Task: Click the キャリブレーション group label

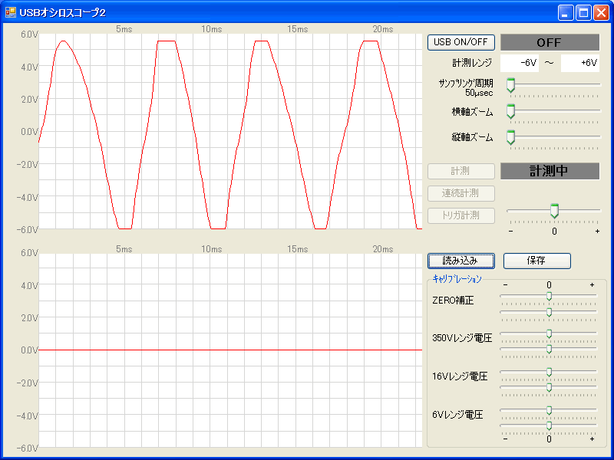Action: tap(457, 279)
